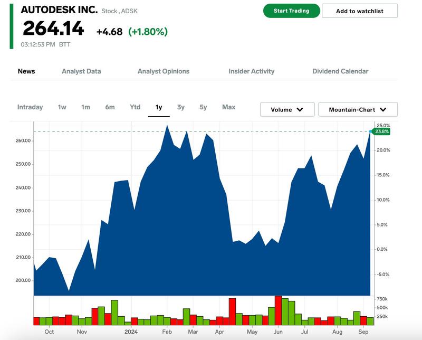Click the Start Trading button
The image size is (422, 340).
click(x=292, y=11)
